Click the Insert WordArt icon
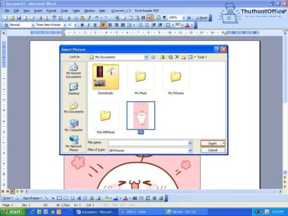 [x=79, y=198]
